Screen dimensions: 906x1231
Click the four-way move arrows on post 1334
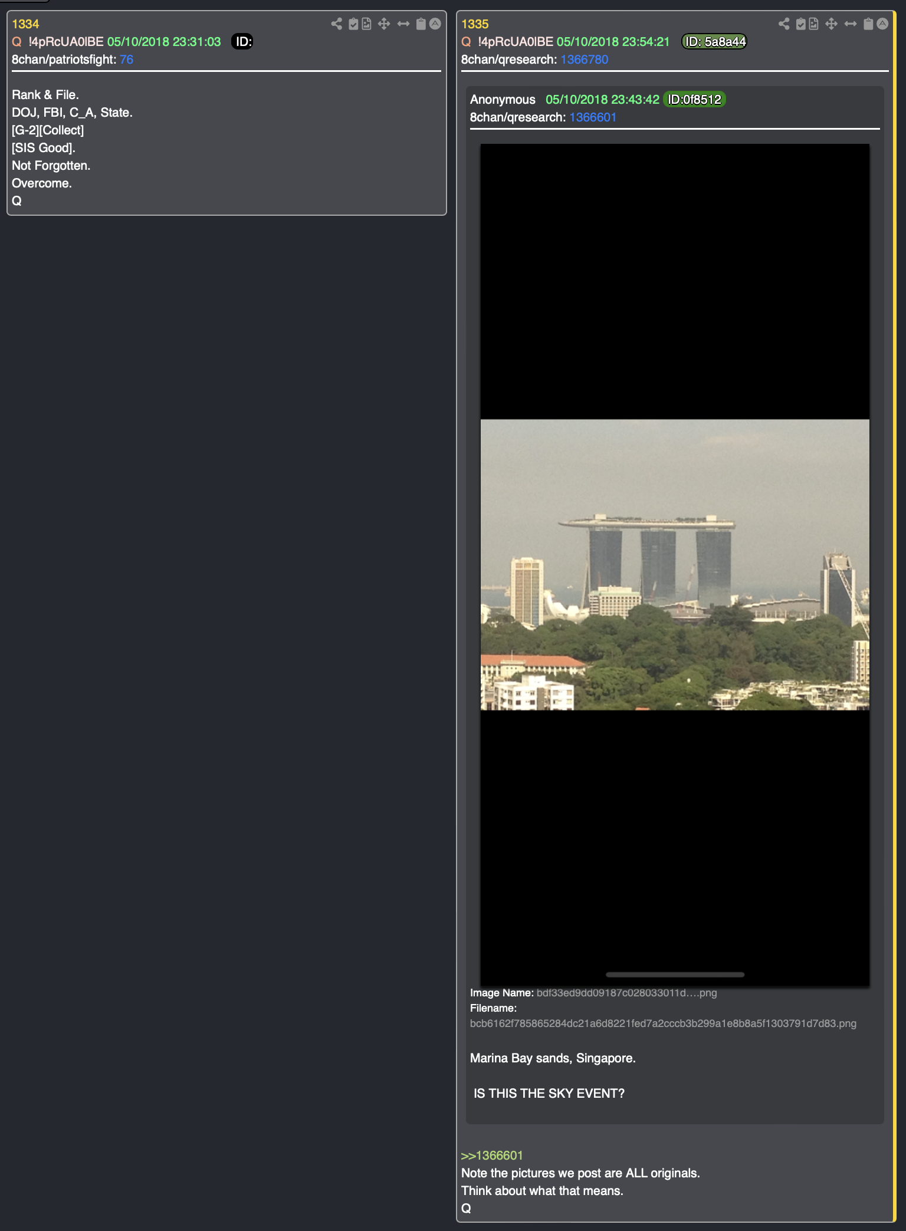click(x=384, y=24)
